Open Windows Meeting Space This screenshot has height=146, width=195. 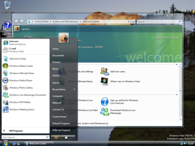point(25,109)
